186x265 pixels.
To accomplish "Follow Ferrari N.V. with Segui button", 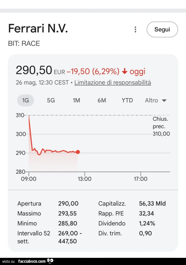I will pos(162,30).
